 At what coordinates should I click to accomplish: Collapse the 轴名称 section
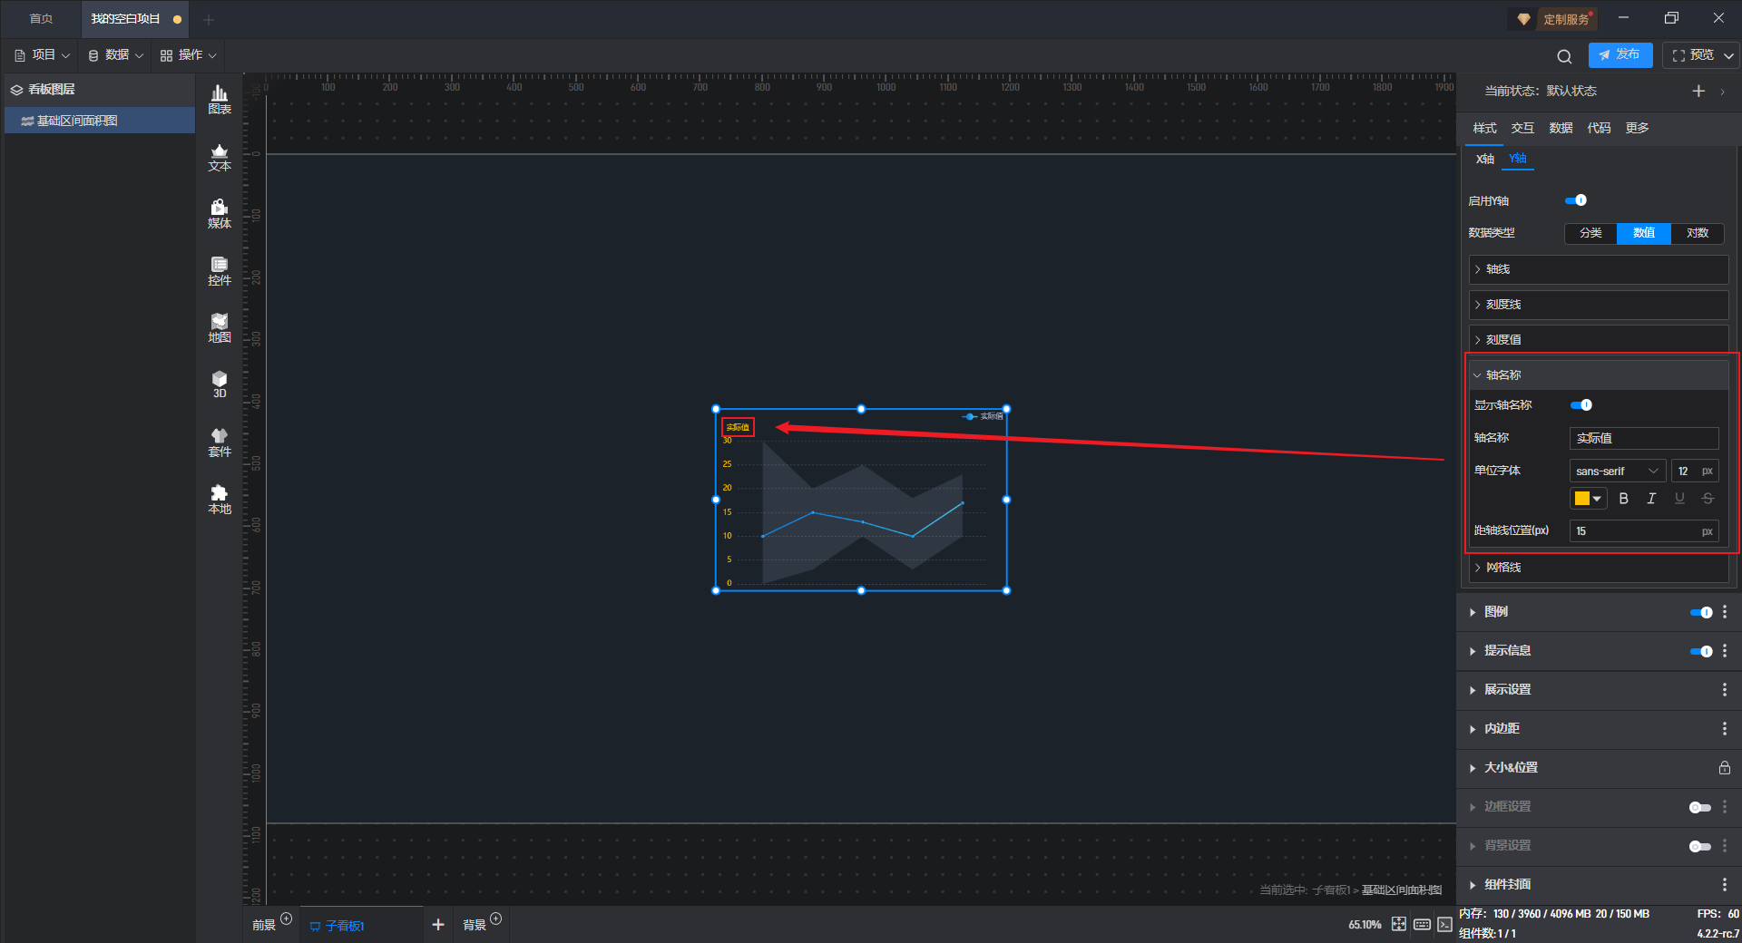pos(1599,375)
